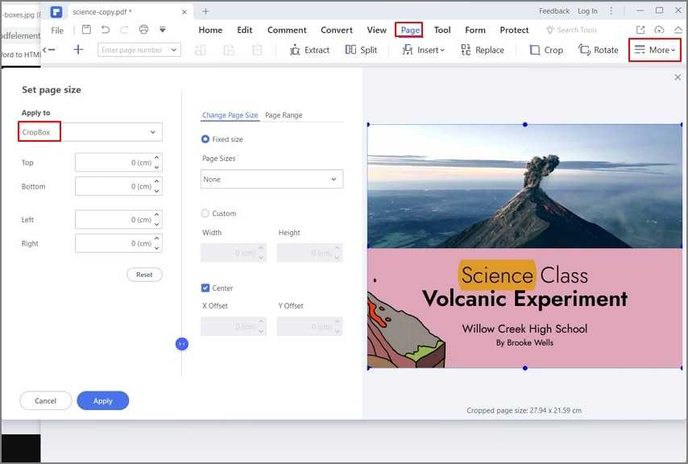688x464 pixels.
Task: Click the Apply button
Action: pyautogui.click(x=103, y=400)
